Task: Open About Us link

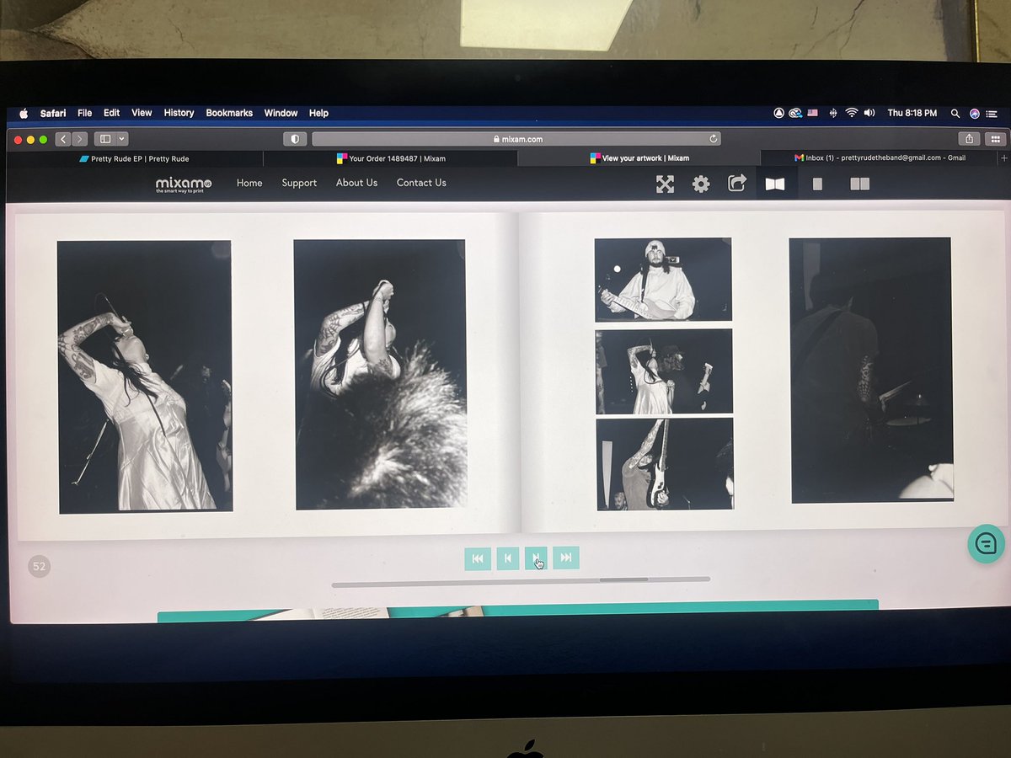Action: point(356,183)
